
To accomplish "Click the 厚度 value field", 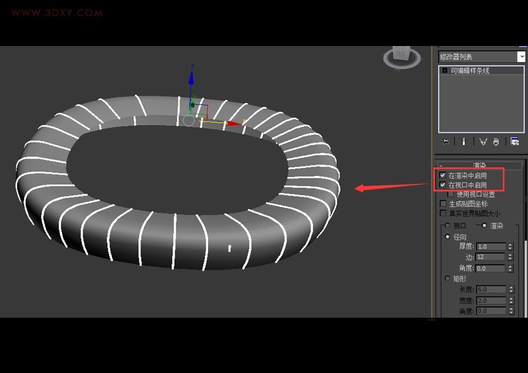I will point(491,247).
